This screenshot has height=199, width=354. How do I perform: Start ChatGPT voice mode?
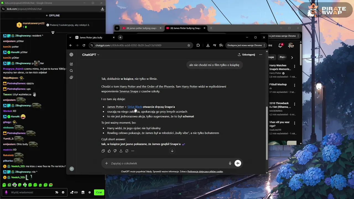point(238,163)
